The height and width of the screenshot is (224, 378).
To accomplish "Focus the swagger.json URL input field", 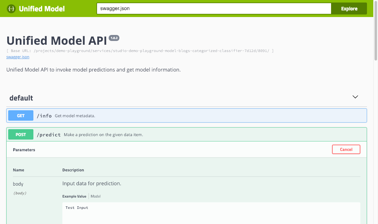I will click(214, 9).
